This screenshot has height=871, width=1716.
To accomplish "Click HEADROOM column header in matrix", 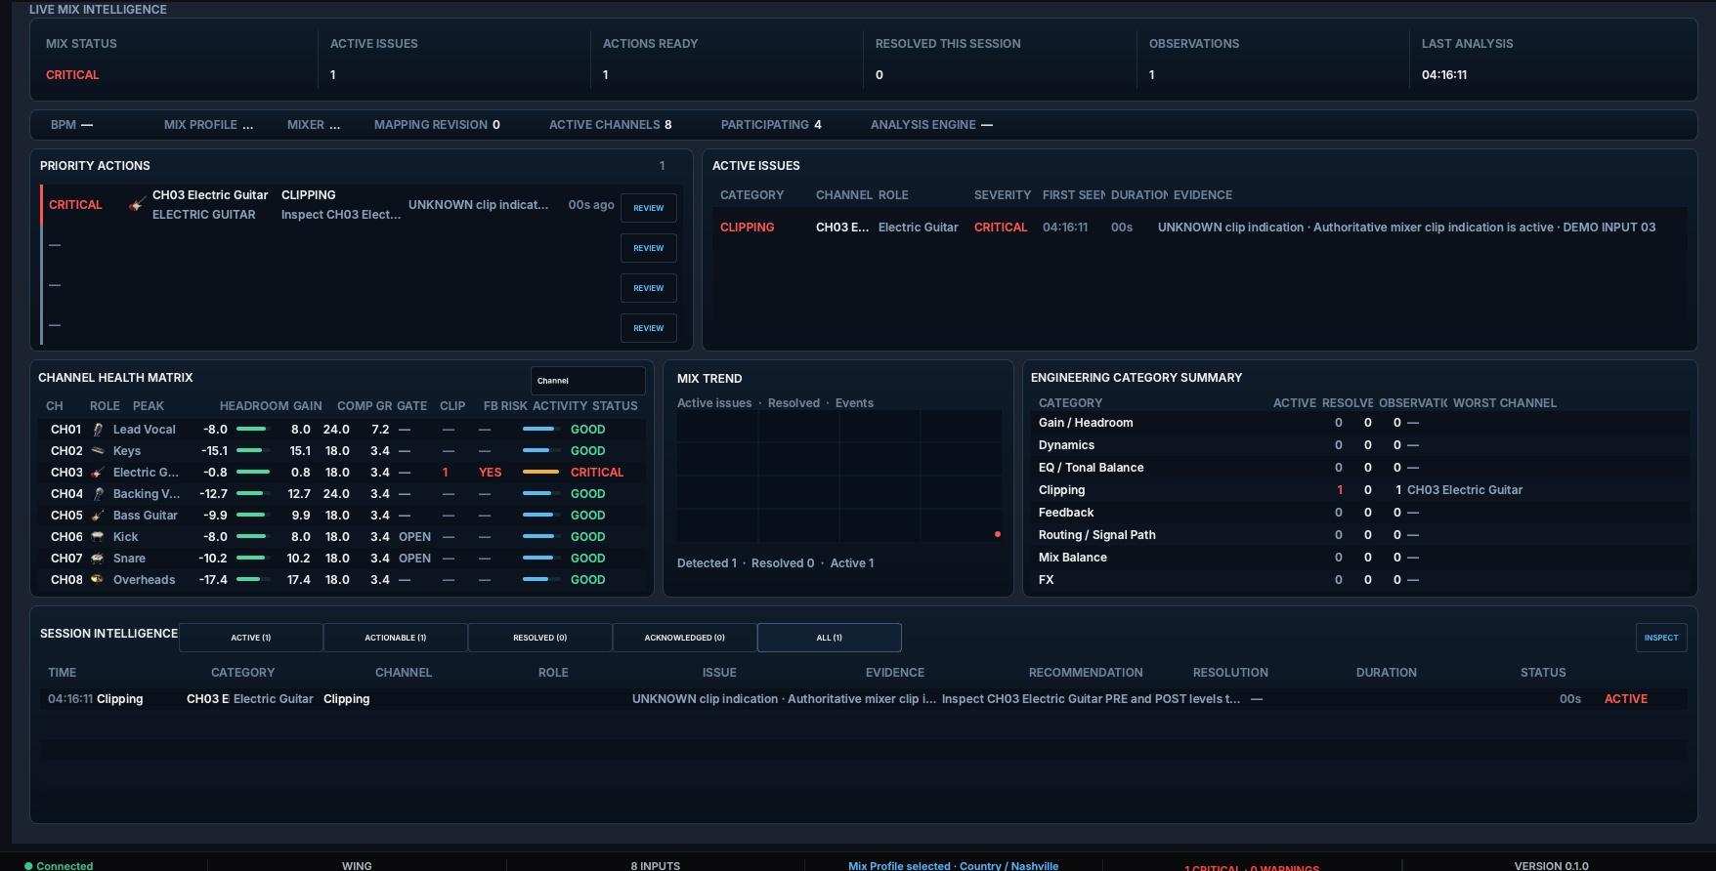I will point(254,406).
